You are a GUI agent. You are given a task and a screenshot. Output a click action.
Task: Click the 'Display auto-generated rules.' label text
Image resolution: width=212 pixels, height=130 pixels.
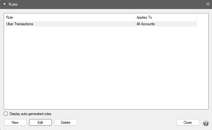[31, 114]
